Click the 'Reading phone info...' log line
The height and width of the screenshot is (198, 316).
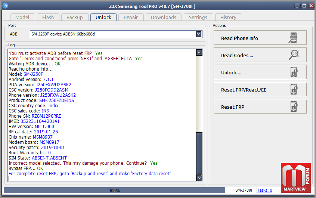click(31, 69)
